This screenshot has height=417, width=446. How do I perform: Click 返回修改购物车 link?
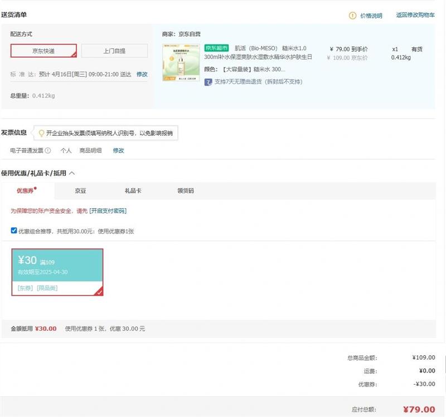pyautogui.click(x=415, y=15)
